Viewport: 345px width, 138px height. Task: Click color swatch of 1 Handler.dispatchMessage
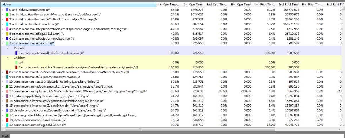(x=7, y=14)
